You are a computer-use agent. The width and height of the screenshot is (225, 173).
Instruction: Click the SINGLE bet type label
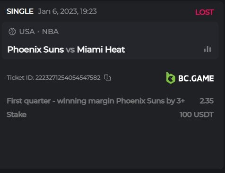[x=20, y=11]
